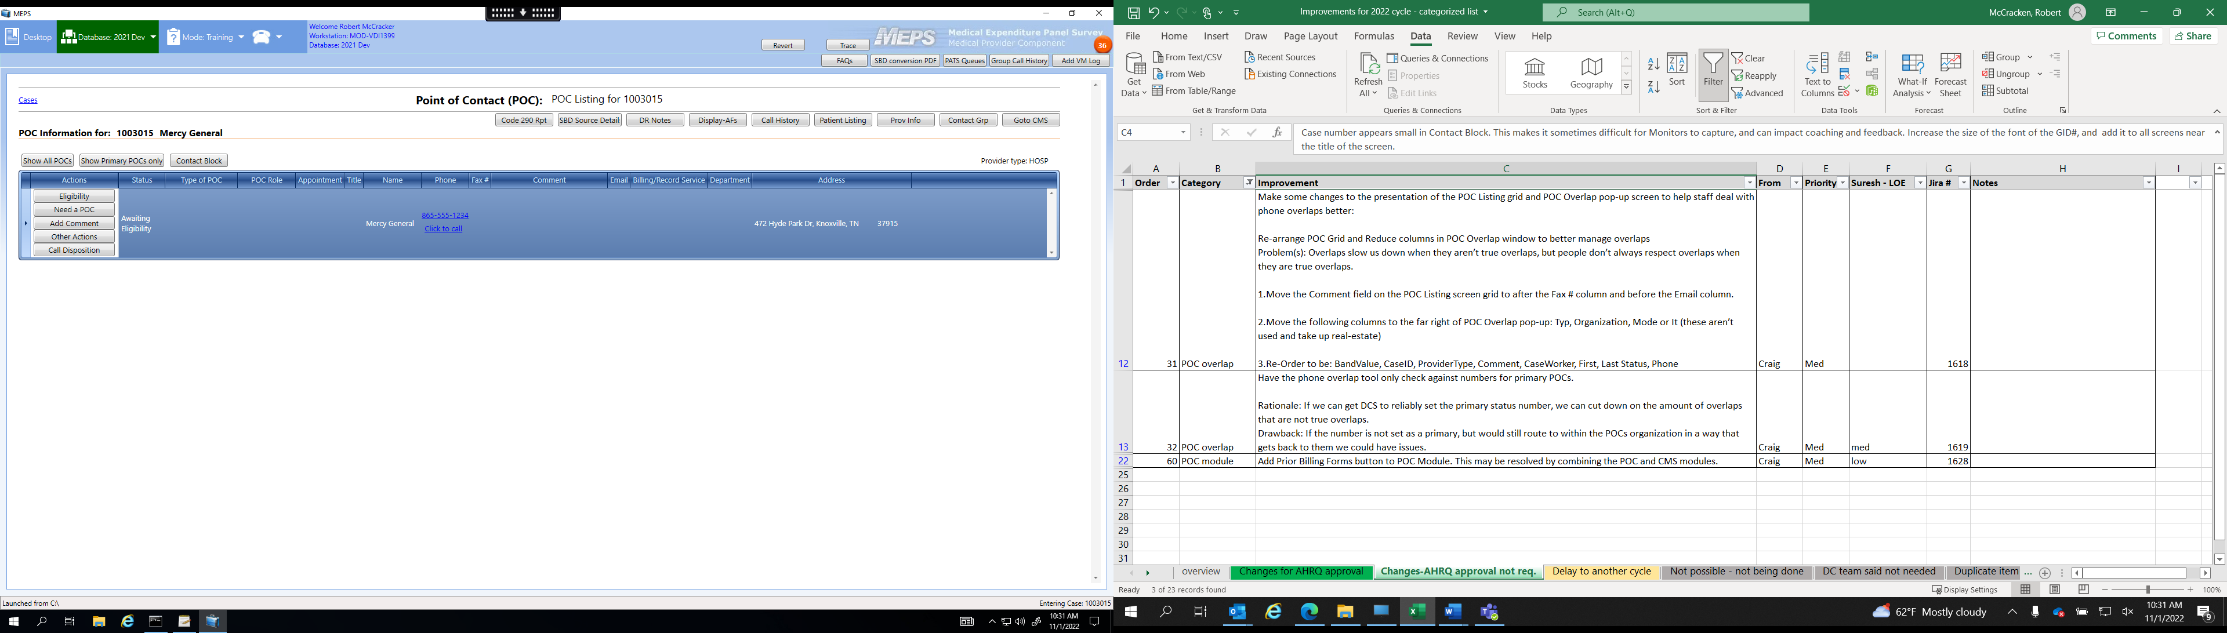Switch to Page Layout view in status bar

[2054, 590]
